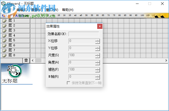
Task: Enable 保持效果直到下一帧 checkbox
Action: (x=68, y=83)
